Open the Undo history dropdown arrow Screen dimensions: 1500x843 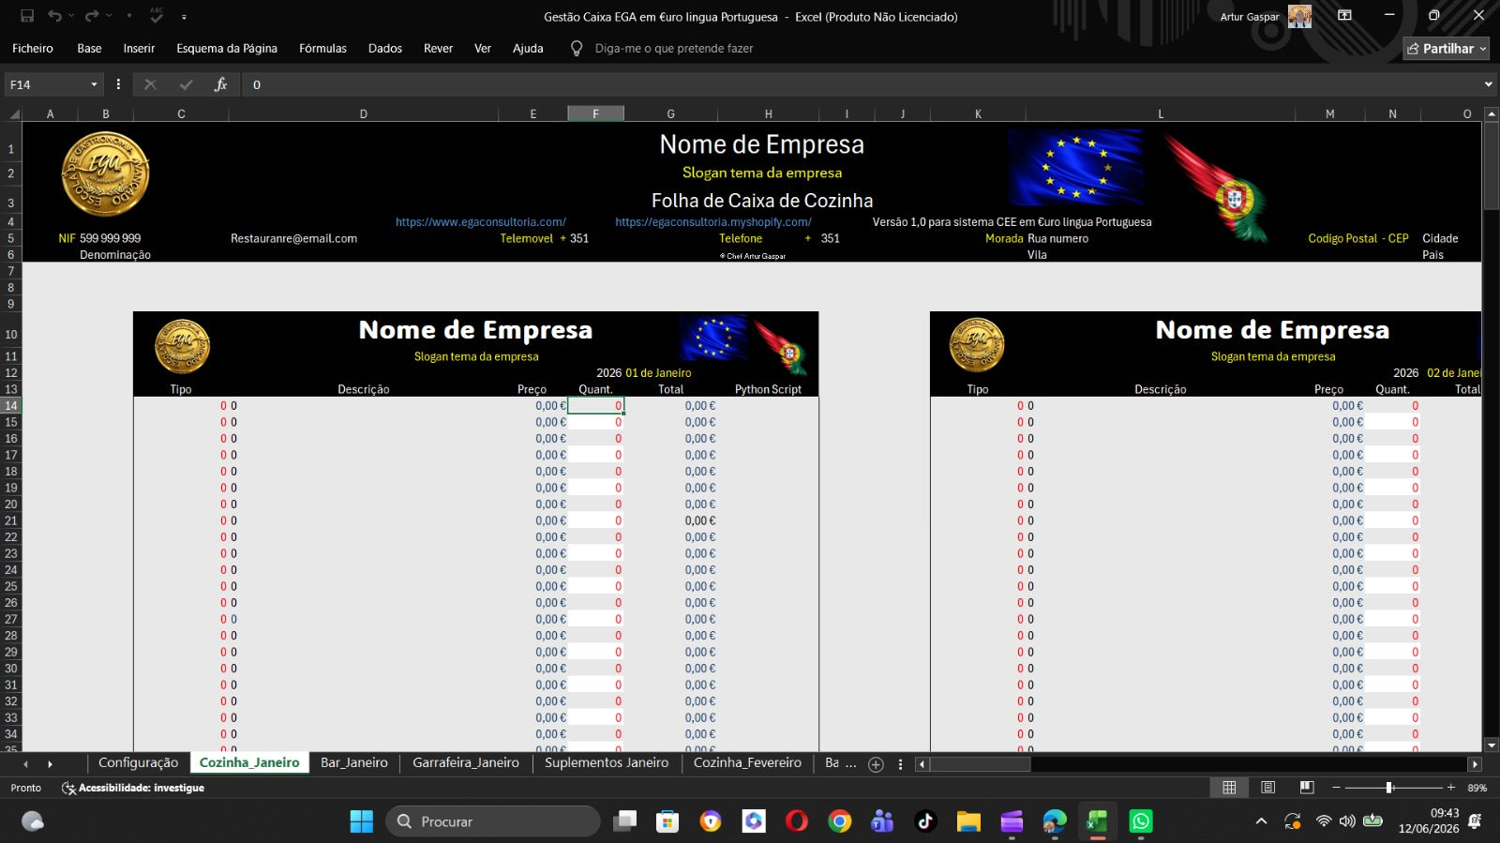[72, 16]
